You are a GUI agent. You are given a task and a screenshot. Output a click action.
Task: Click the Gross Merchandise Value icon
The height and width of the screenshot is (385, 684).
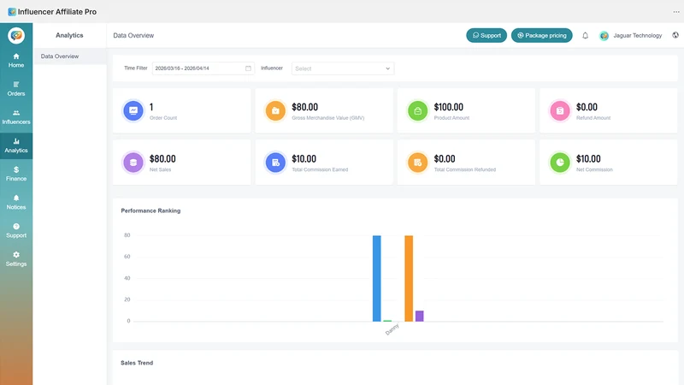coord(275,110)
